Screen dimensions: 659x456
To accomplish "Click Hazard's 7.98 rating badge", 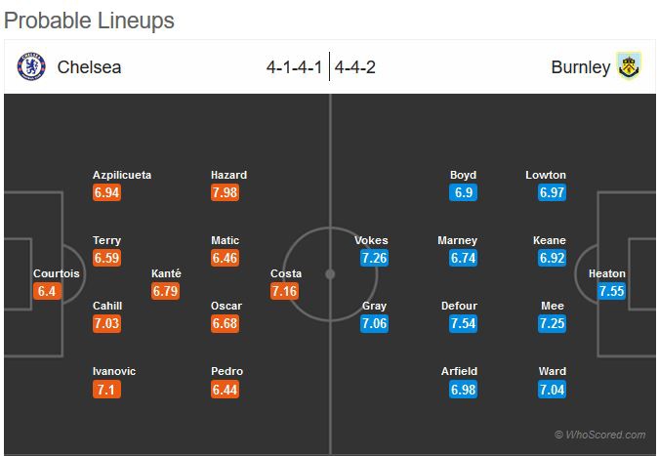I will point(225,192).
